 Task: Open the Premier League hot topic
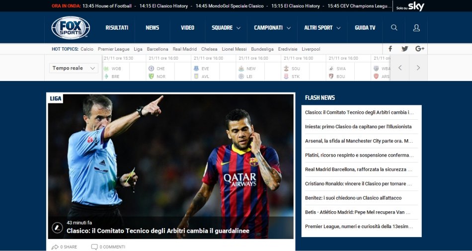point(113,49)
